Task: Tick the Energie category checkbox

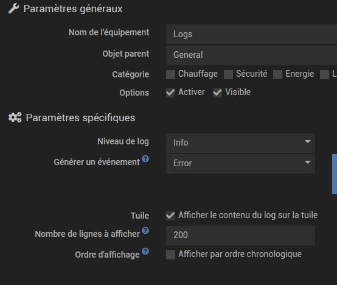Action: [277, 75]
